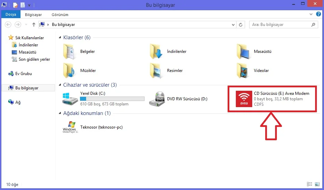The image size is (324, 190).
Task: Collapse the Klasörler (6) group
Action: [x=60, y=38]
